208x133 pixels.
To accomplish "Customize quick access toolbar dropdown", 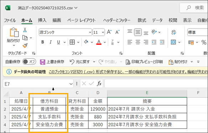I will pyautogui.click(x=198, y=62).
